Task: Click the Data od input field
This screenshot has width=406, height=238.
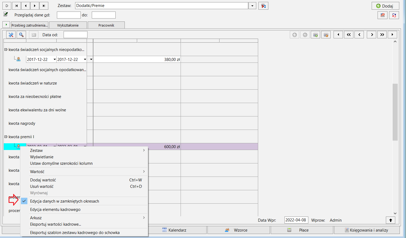Action: [x=75, y=35]
